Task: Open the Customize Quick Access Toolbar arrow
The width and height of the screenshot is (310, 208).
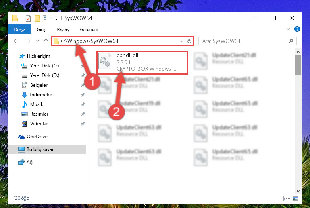Action: coord(56,19)
